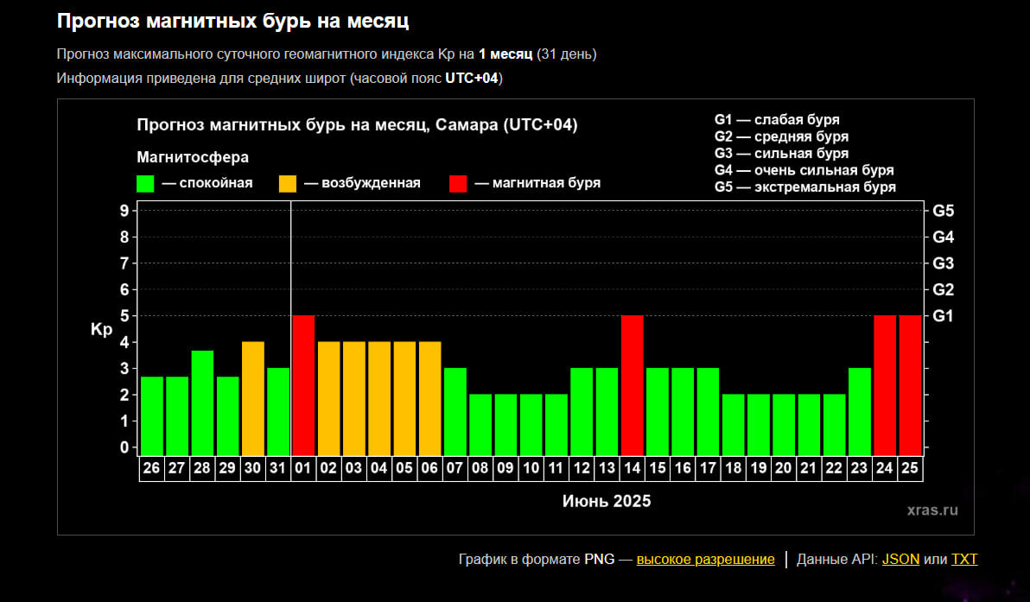Click the date label 18 on axis
The image size is (1030, 602).
(733, 468)
